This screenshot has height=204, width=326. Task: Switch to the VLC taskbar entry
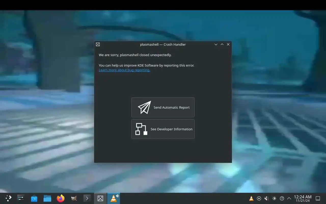click(x=114, y=198)
